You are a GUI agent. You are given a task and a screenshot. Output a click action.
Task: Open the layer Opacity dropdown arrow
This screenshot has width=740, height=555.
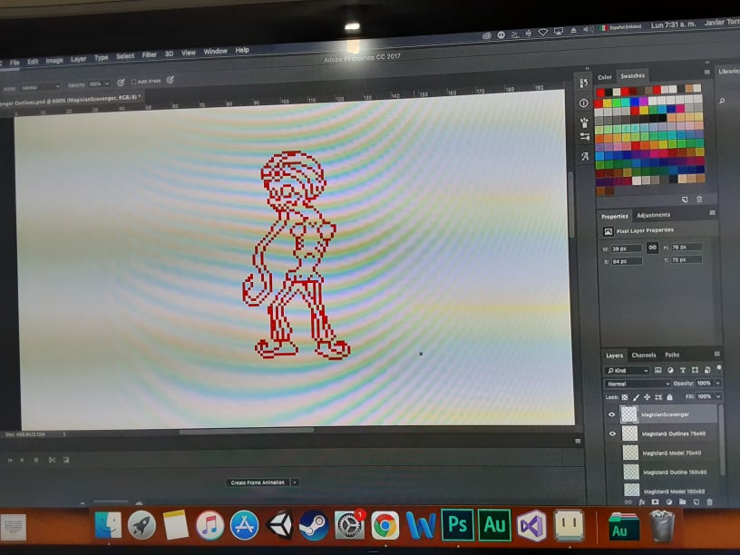(x=718, y=383)
